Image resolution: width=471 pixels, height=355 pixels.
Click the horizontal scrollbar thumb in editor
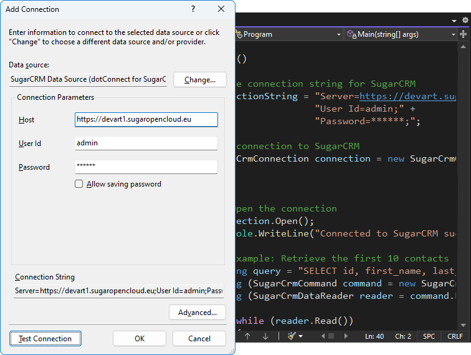pos(331,336)
